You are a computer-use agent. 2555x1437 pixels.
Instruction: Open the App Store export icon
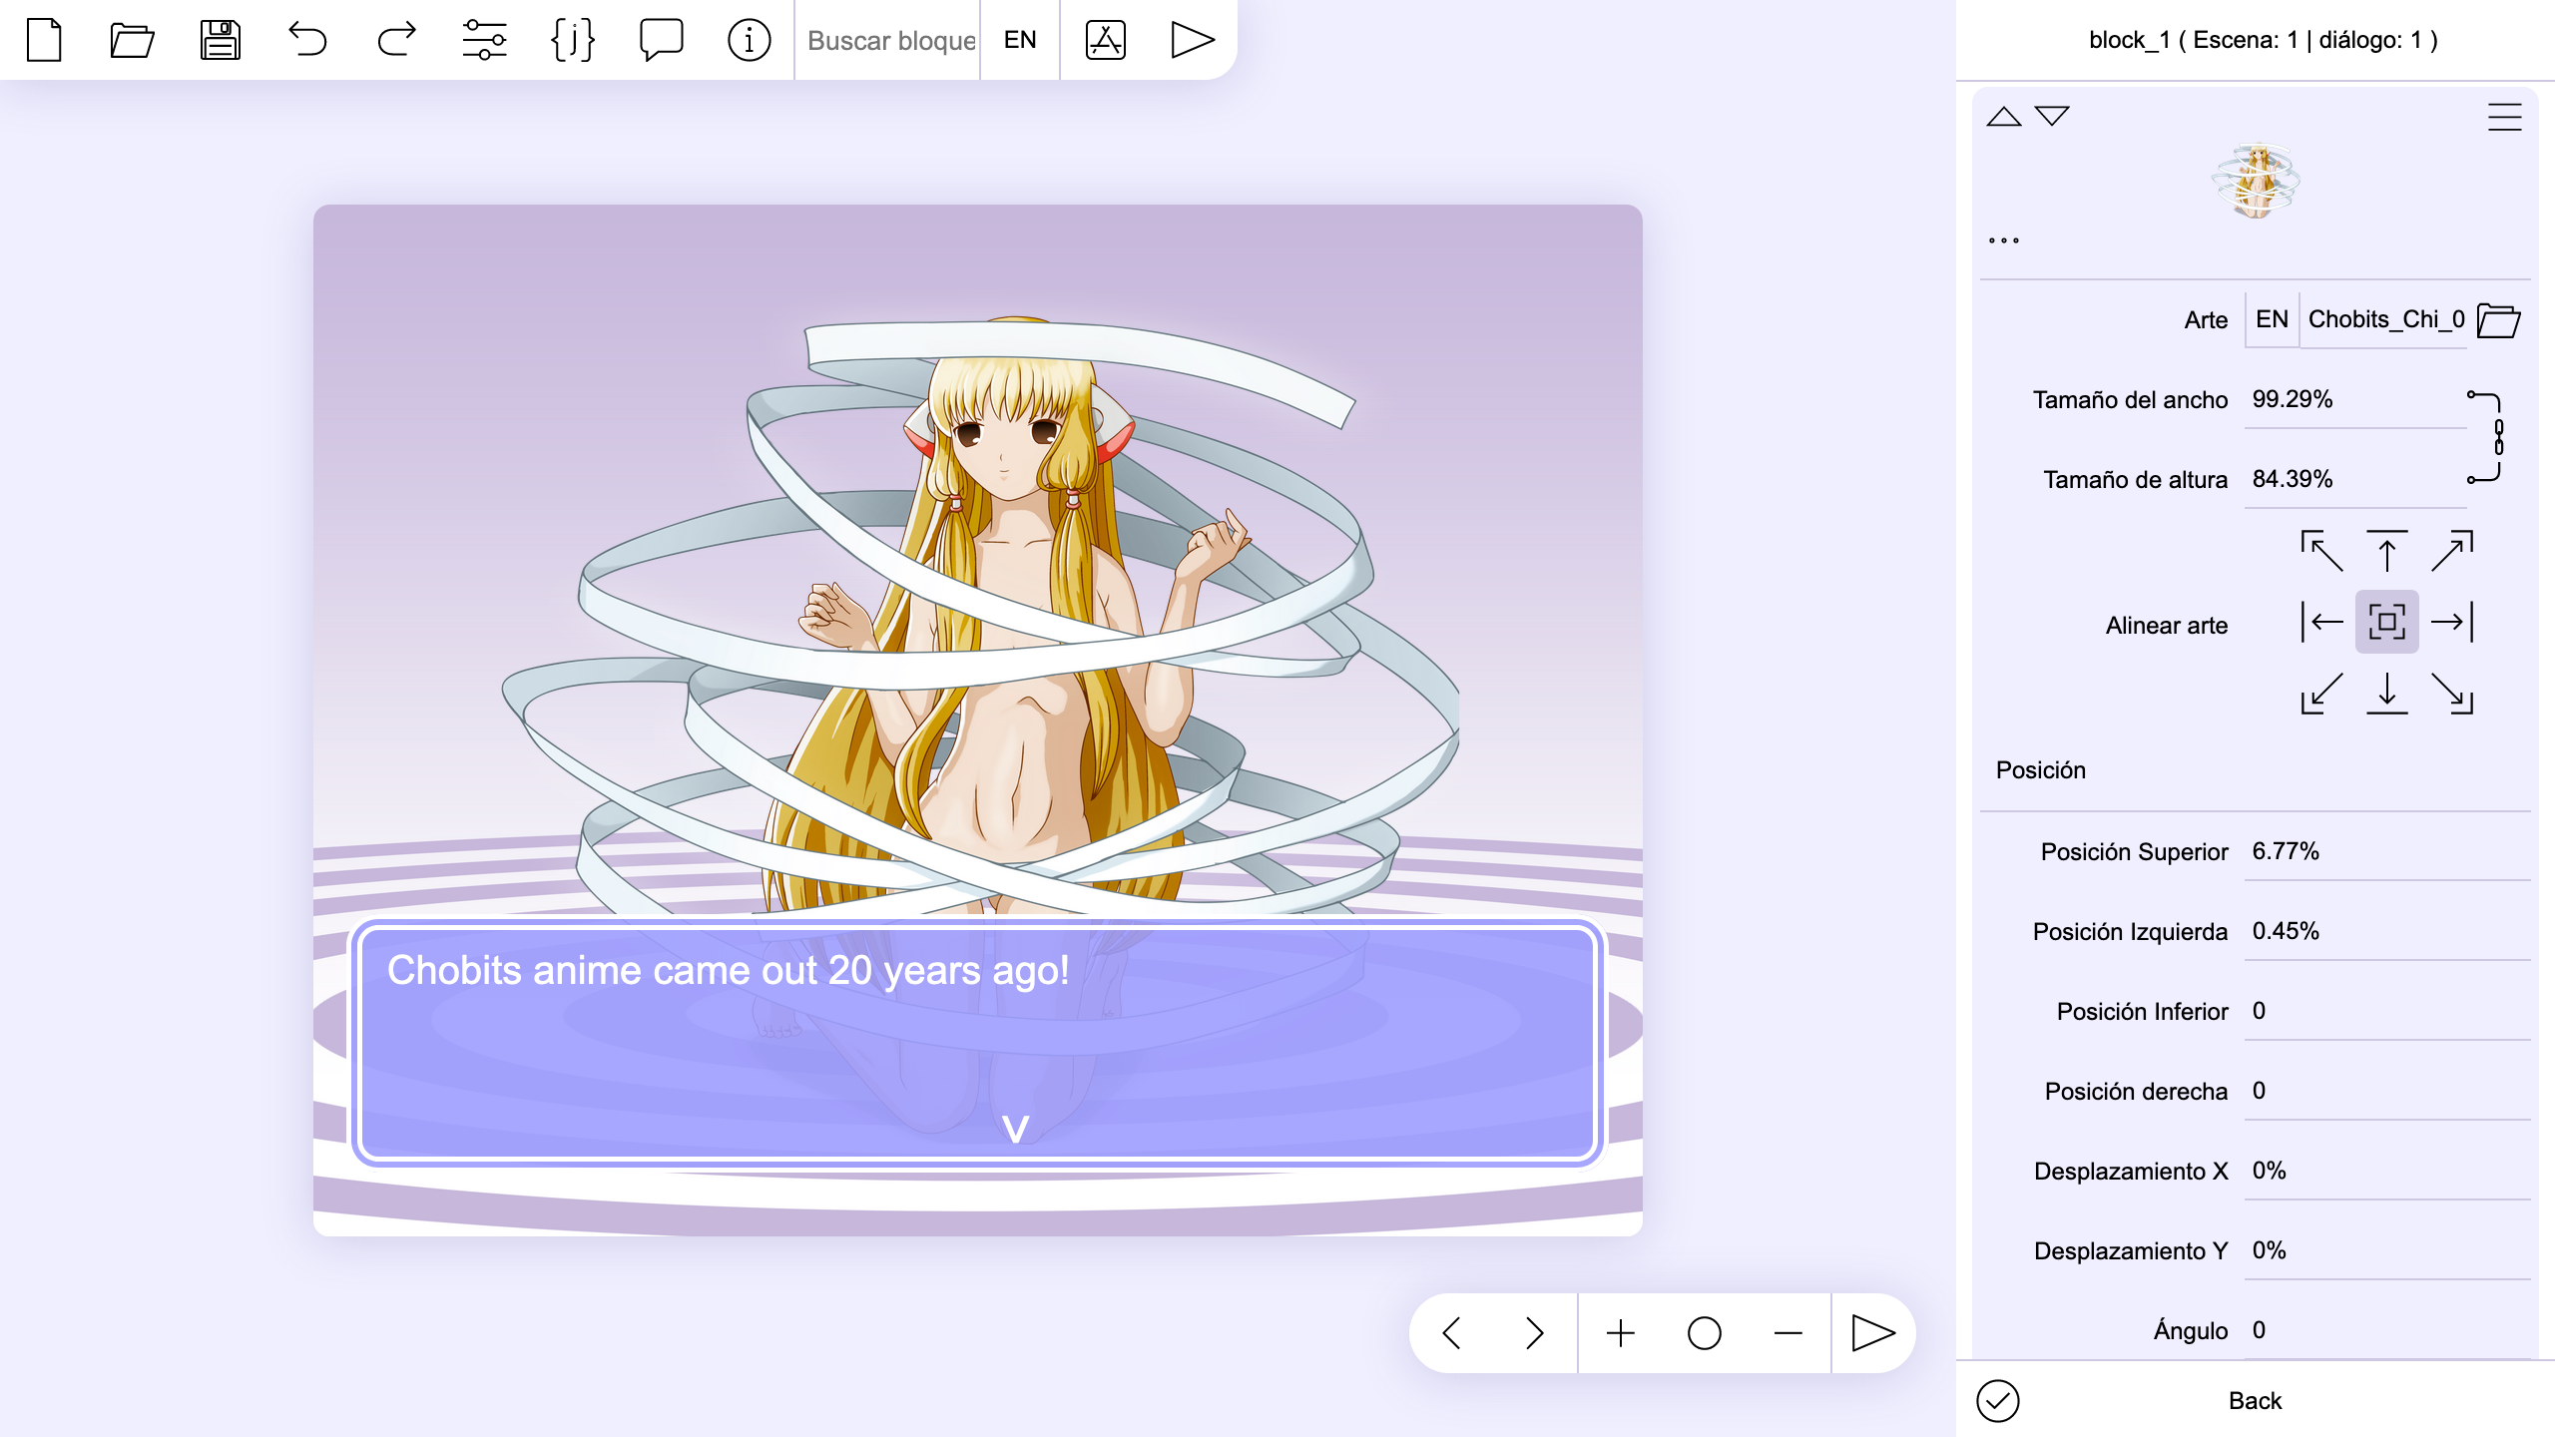[x=1105, y=40]
